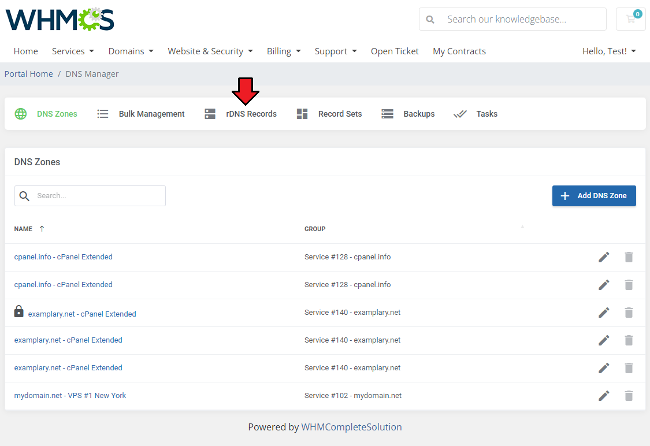The width and height of the screenshot is (650, 446).
Task: Open the shopping cart icon
Action: (630, 19)
